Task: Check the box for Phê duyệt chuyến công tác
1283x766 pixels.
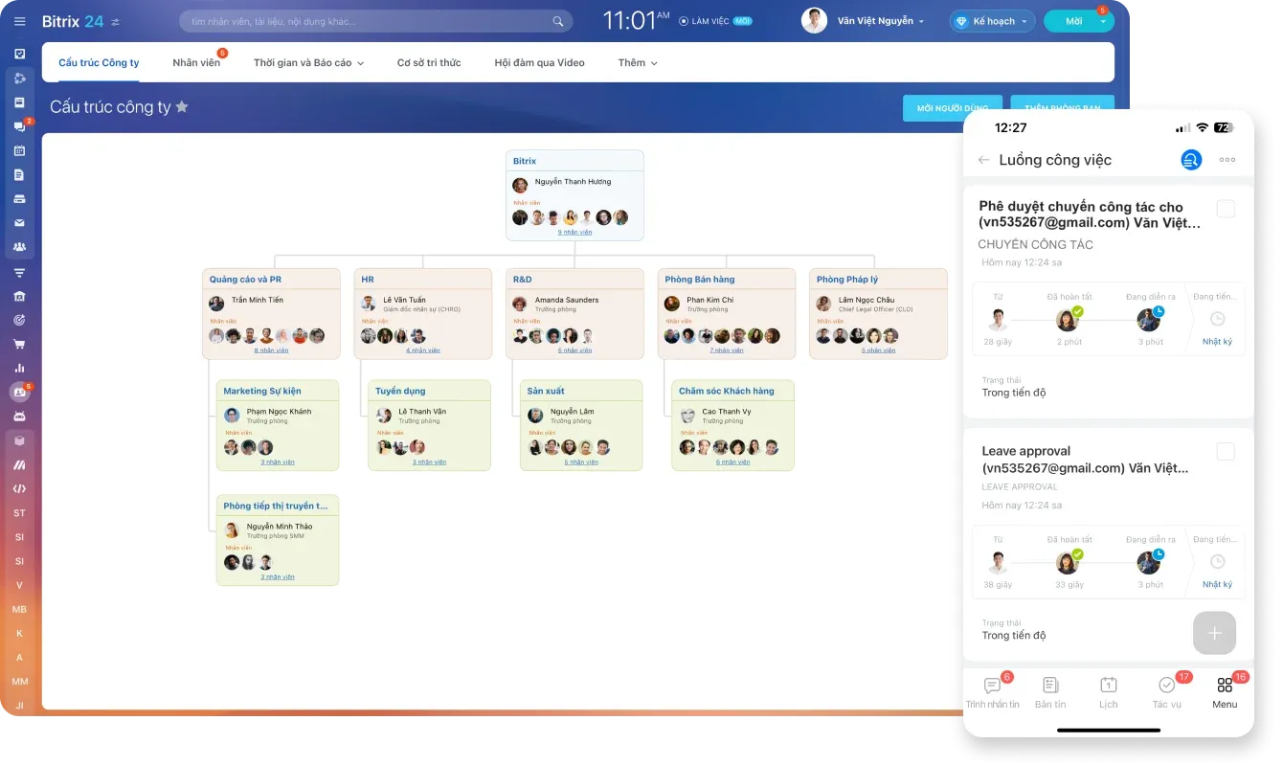Action: 1225,209
